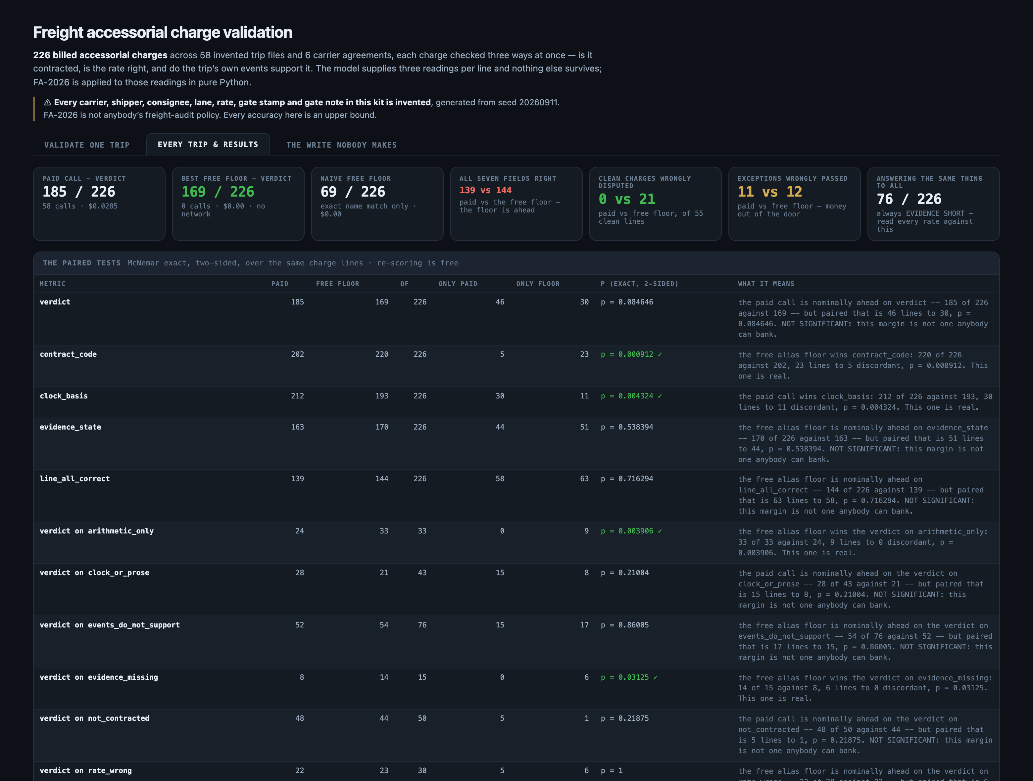Open the Validate One Trip tab

point(87,145)
